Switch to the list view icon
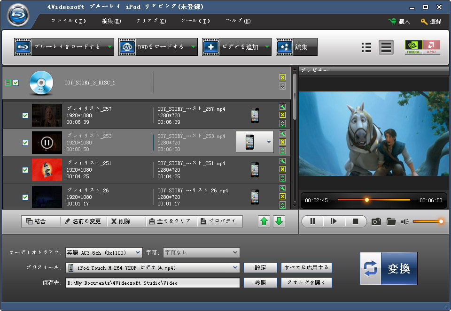 [366, 47]
